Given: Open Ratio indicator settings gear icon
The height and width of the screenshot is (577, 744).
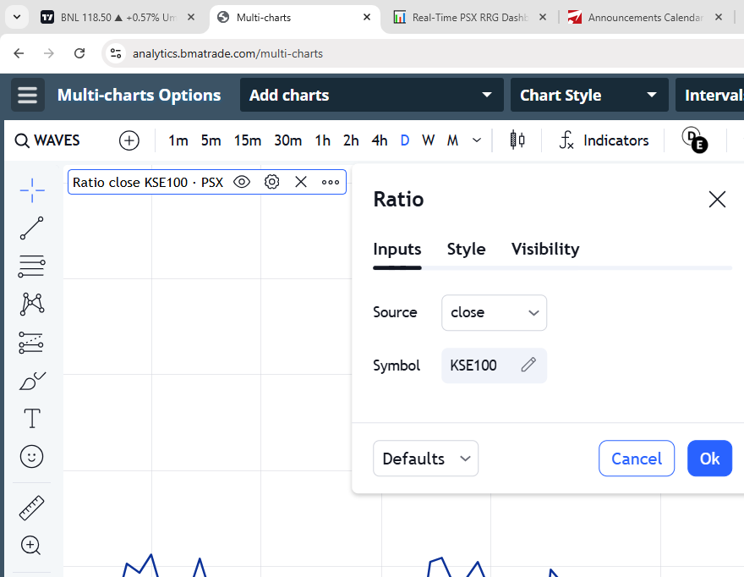Looking at the screenshot, I should click(272, 182).
